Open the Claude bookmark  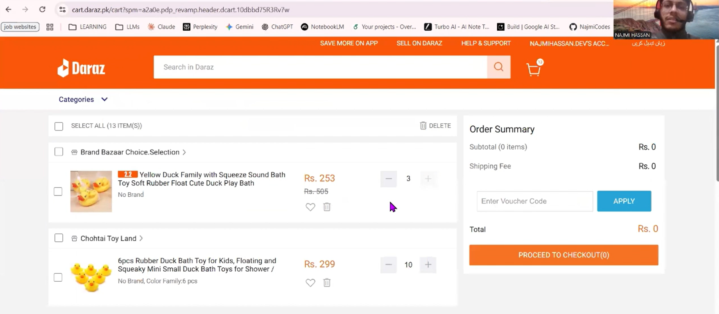tap(161, 27)
